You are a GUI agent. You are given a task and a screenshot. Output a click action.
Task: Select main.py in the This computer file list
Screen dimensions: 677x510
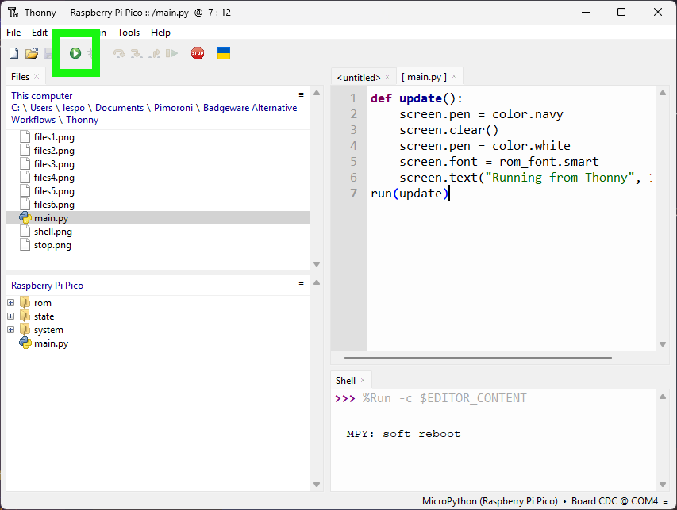[x=158, y=218]
